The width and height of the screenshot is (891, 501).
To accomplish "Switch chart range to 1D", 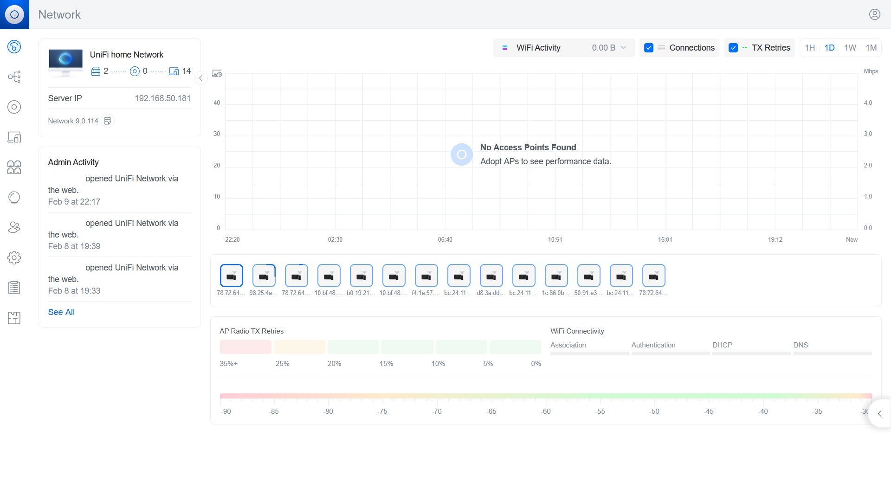I will coord(829,48).
